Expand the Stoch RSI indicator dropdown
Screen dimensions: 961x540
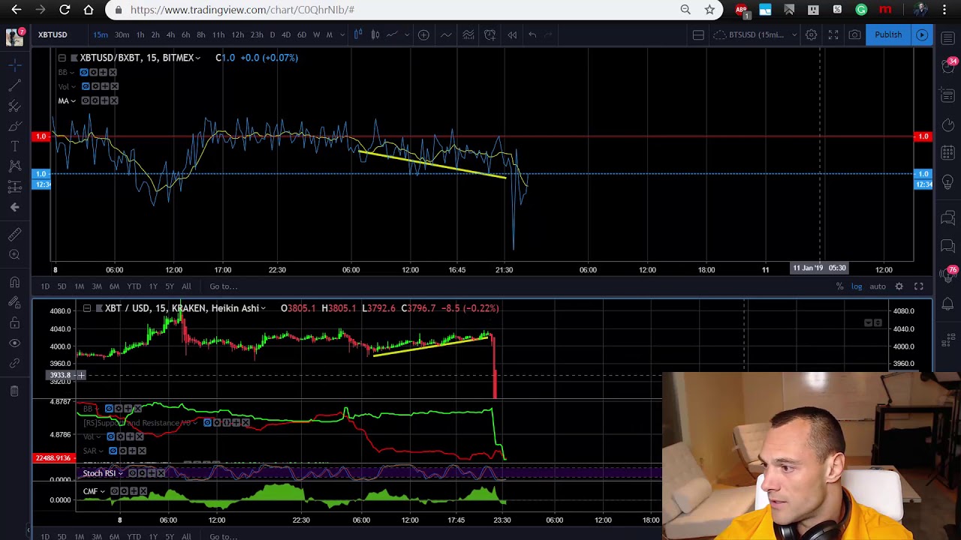[x=120, y=473]
